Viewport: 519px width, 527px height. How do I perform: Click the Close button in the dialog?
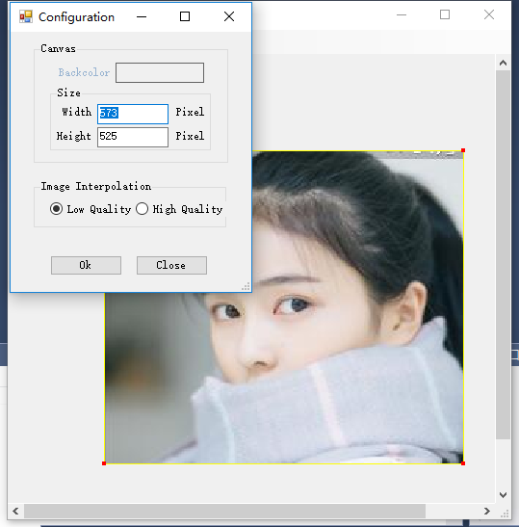pyautogui.click(x=171, y=266)
